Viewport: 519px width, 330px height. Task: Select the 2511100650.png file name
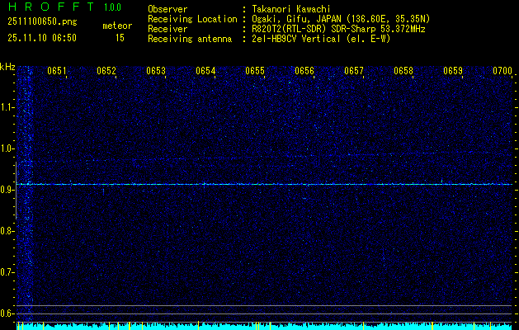coord(42,22)
